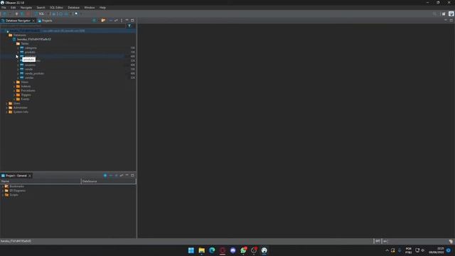Click the Name column header
The image size is (455, 256).
point(41,181)
